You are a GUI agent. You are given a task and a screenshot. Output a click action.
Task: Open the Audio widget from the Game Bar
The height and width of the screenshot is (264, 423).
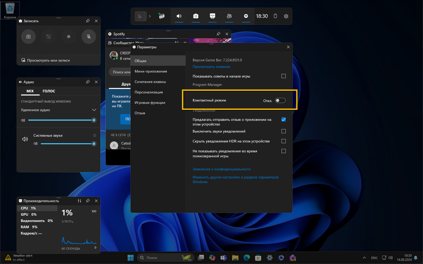point(179,16)
